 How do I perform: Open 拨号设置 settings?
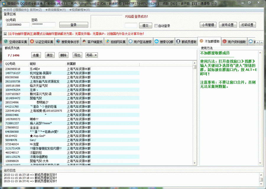pos(228,25)
